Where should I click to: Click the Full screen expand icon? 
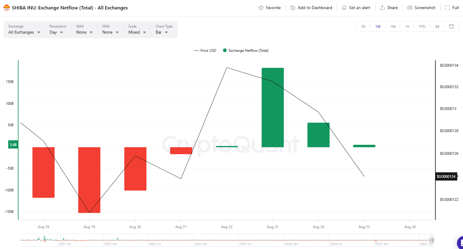pyautogui.click(x=448, y=8)
